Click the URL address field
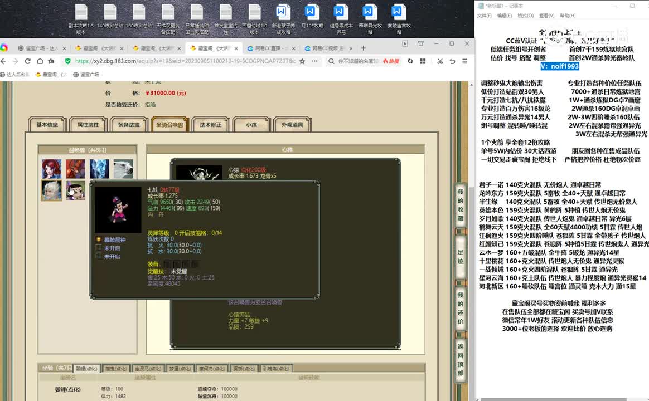 pyautogui.click(x=186, y=61)
